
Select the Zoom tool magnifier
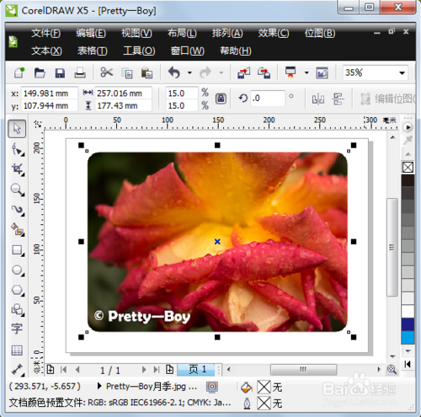click(18, 190)
